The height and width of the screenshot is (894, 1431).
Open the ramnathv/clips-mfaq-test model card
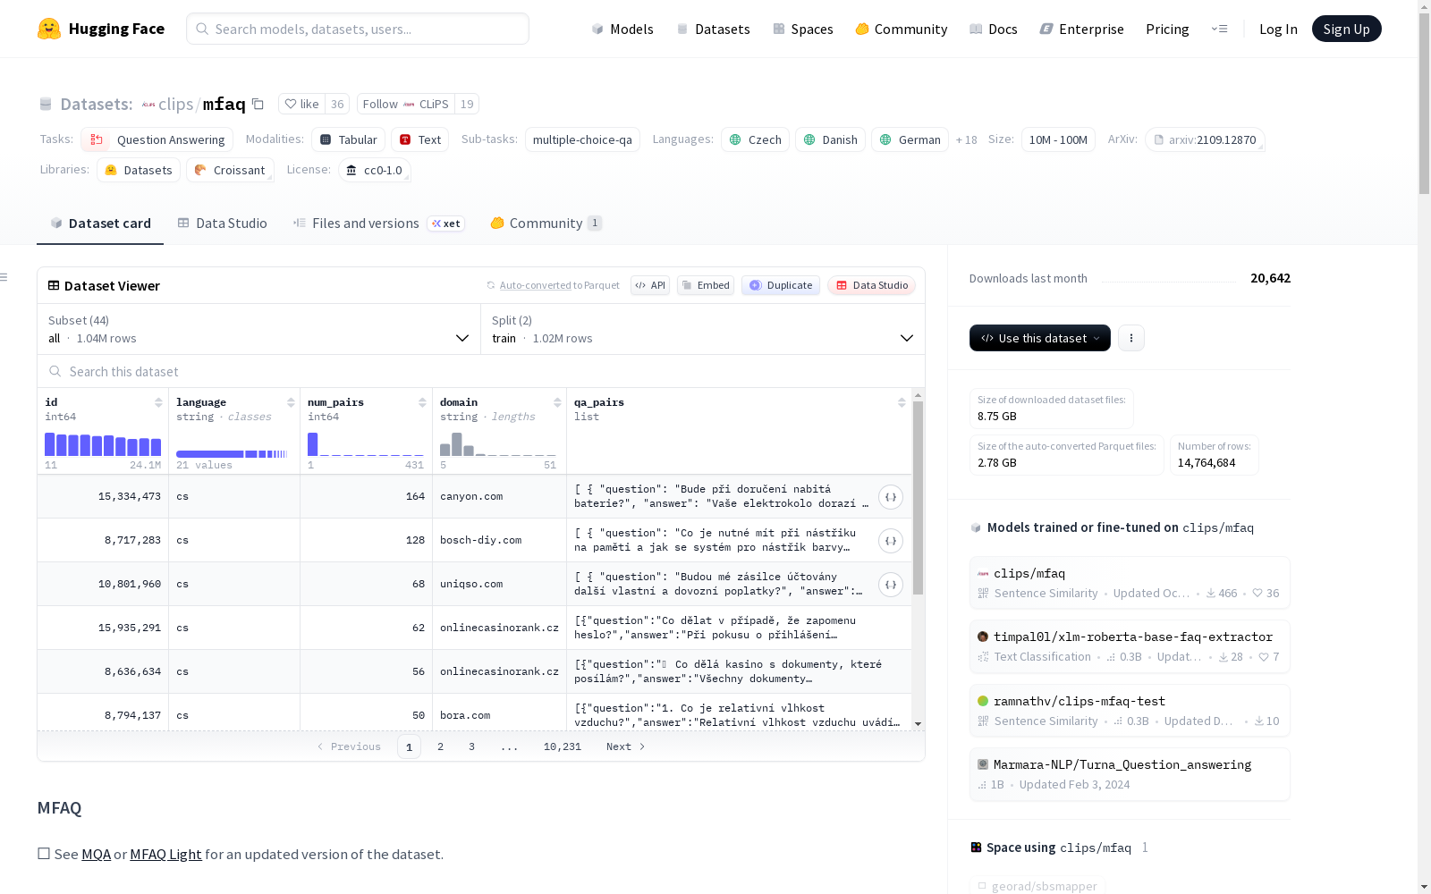point(1130,711)
